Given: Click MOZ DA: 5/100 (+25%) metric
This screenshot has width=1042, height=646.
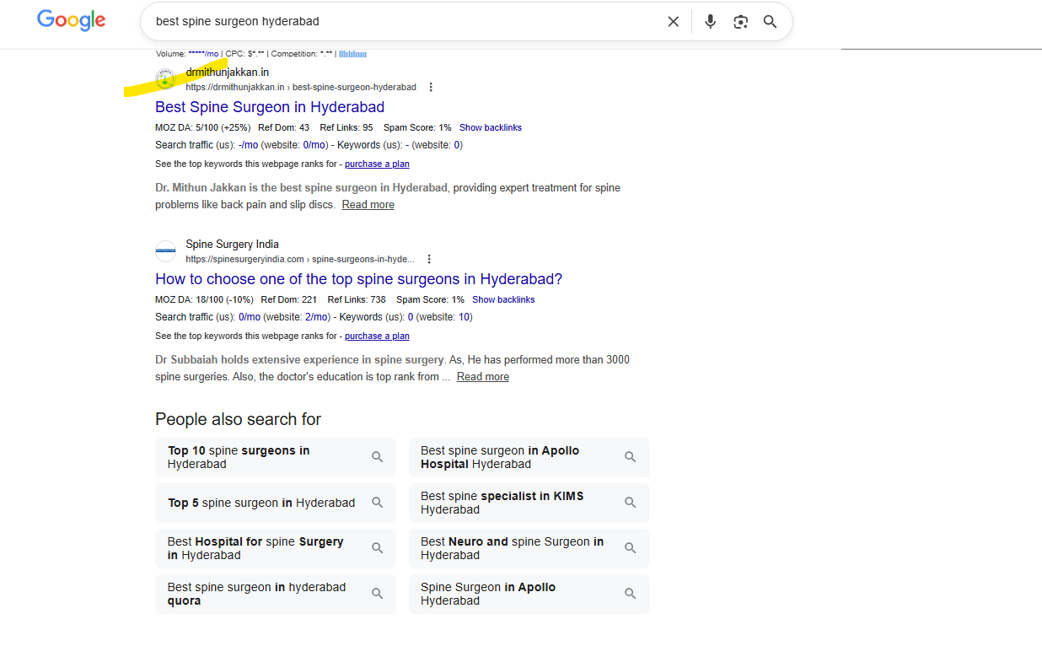Looking at the screenshot, I should pos(203,127).
